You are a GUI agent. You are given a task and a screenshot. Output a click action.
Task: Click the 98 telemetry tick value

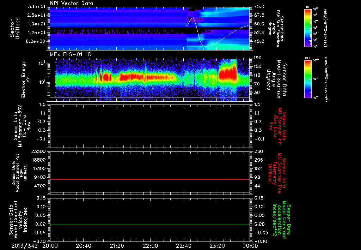click(257, 177)
